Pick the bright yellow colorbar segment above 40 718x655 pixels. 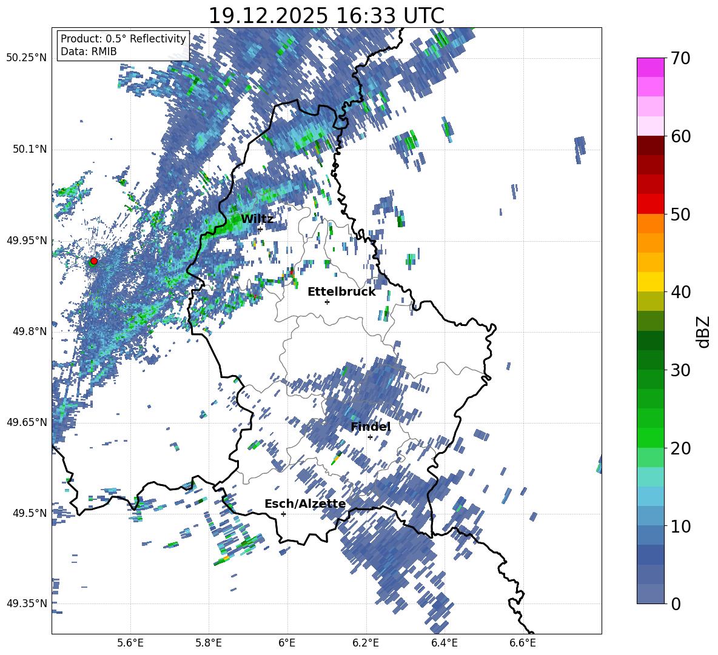[651, 282]
